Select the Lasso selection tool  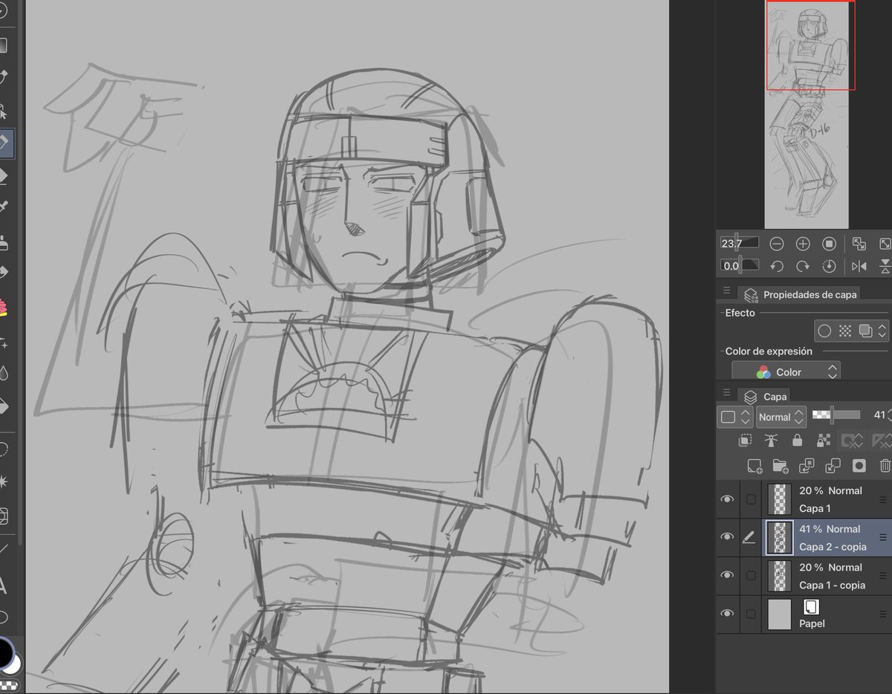tap(4, 449)
